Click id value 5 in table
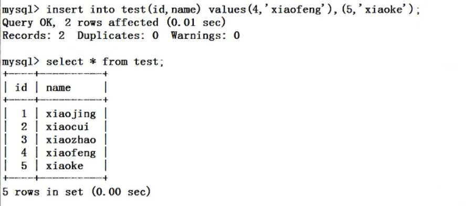 point(24,166)
